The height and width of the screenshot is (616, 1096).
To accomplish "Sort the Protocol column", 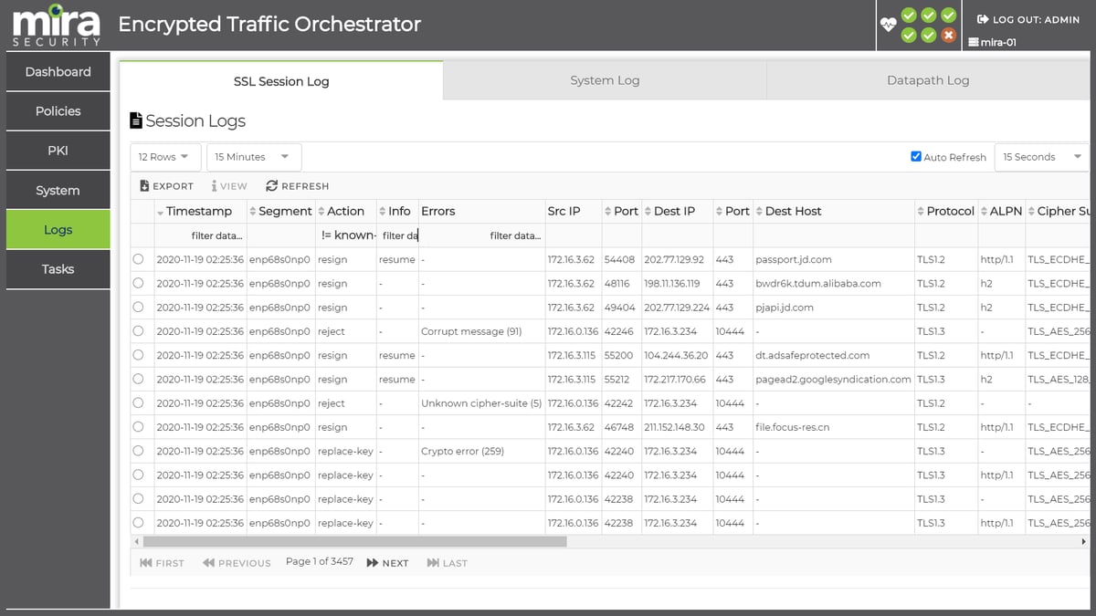I will [x=921, y=212].
